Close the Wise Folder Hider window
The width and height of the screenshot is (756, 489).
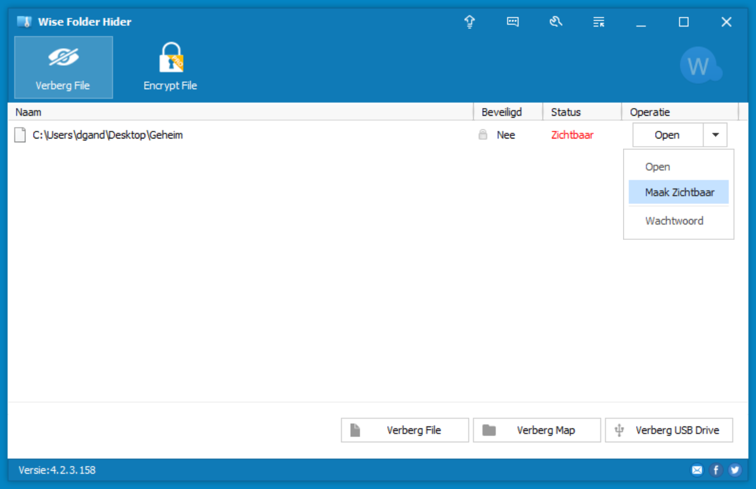click(x=726, y=22)
